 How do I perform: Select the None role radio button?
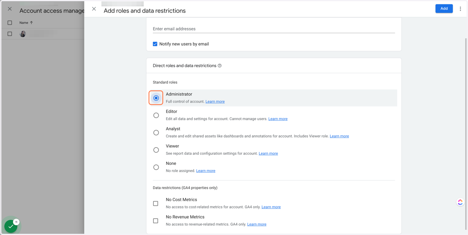[156, 167]
